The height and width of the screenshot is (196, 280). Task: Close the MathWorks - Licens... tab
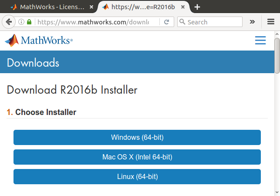coord(91,7)
